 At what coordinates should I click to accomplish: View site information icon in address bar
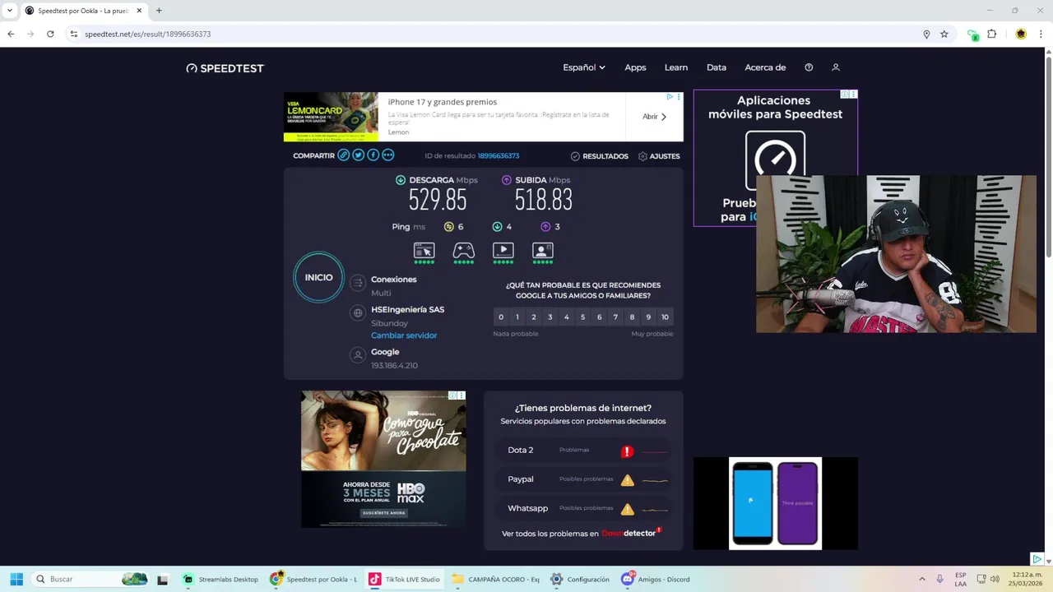click(x=73, y=35)
